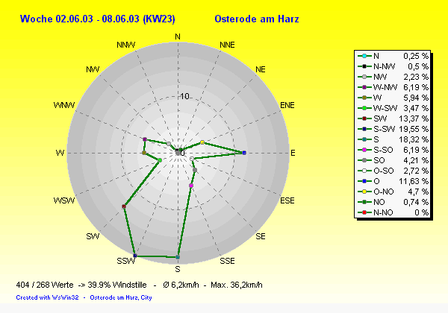Image resolution: width=448 pixels, height=313 pixels.
Task: Click the SW legend marker icon
Action: (x=364, y=118)
